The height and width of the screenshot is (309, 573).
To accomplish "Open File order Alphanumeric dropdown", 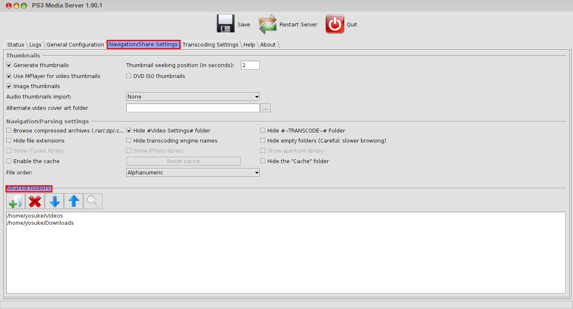I will click(x=193, y=173).
